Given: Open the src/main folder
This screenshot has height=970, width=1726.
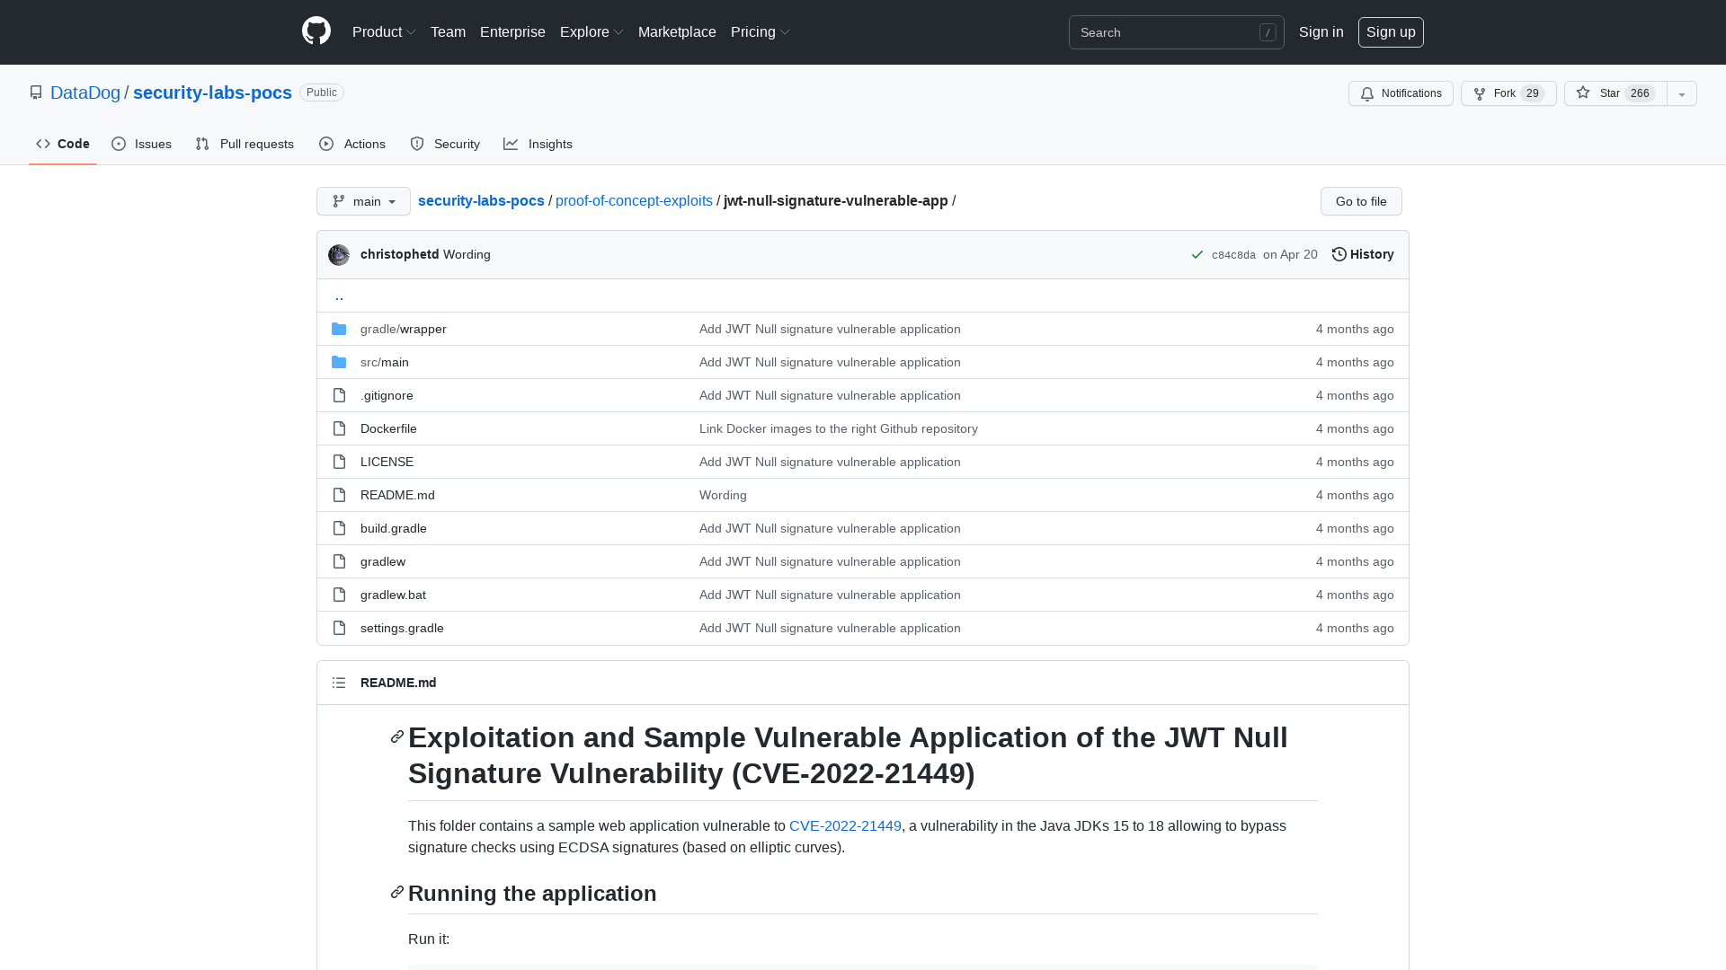Looking at the screenshot, I should pyautogui.click(x=385, y=362).
